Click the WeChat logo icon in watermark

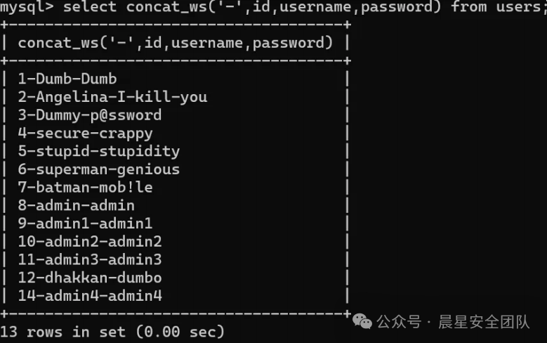[362, 322]
